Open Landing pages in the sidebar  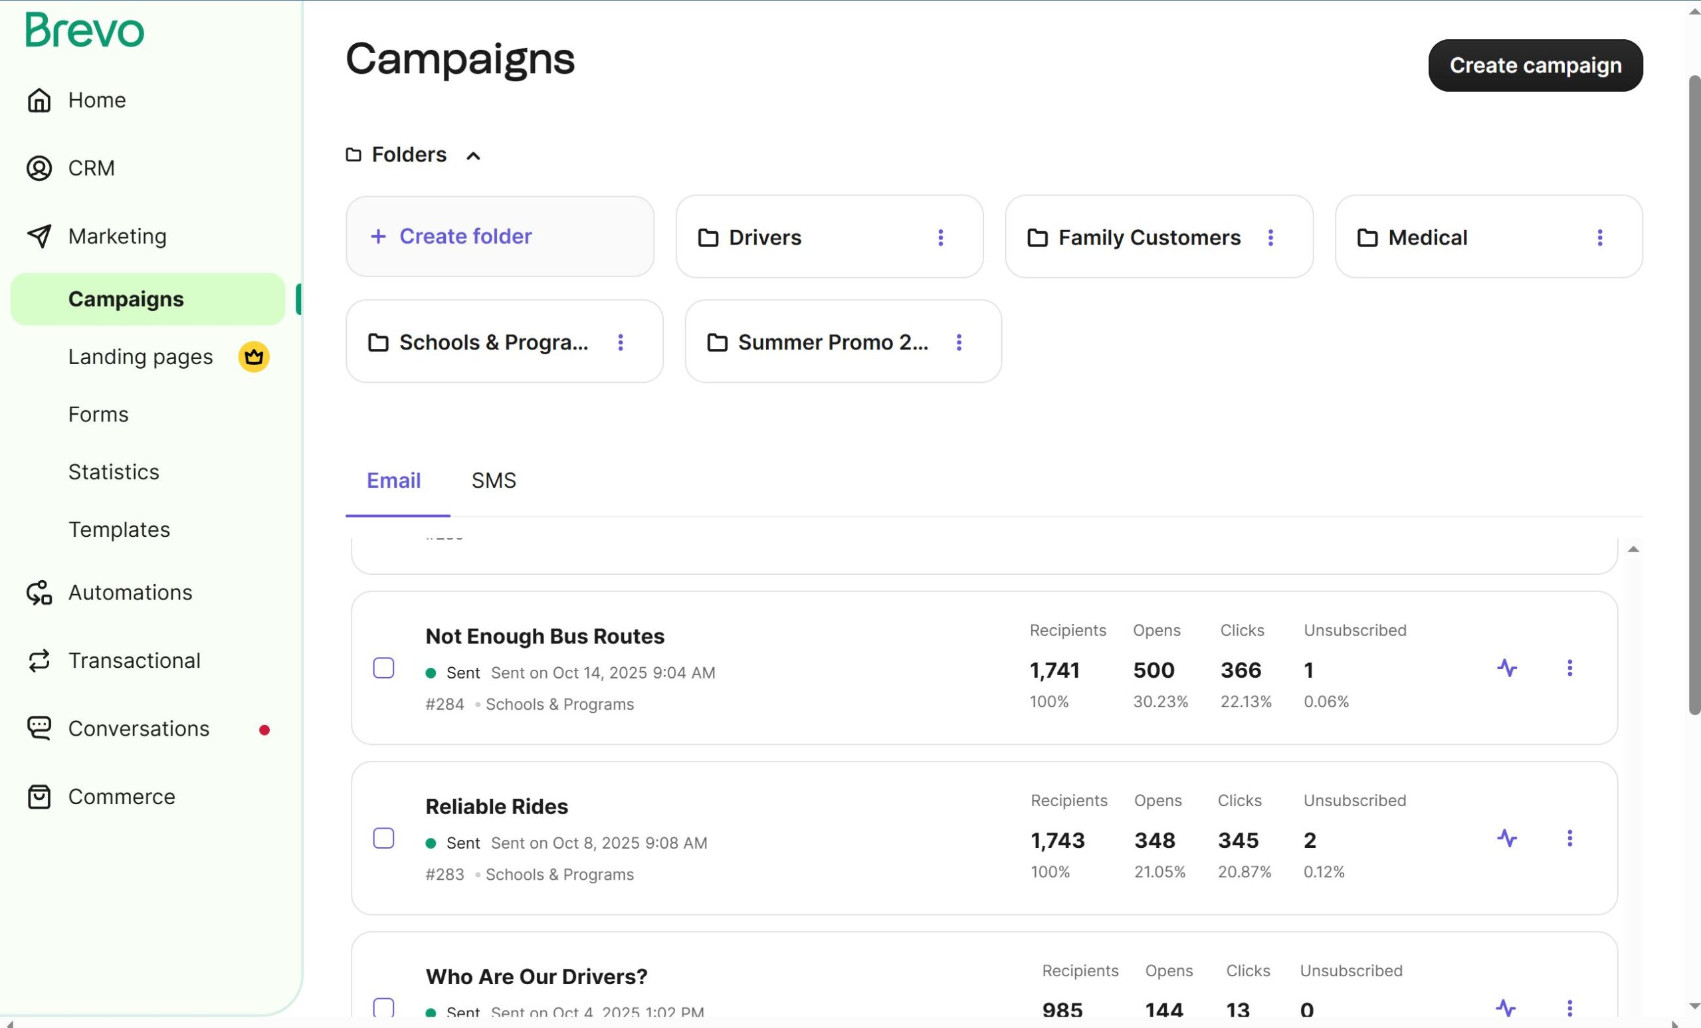coord(141,357)
